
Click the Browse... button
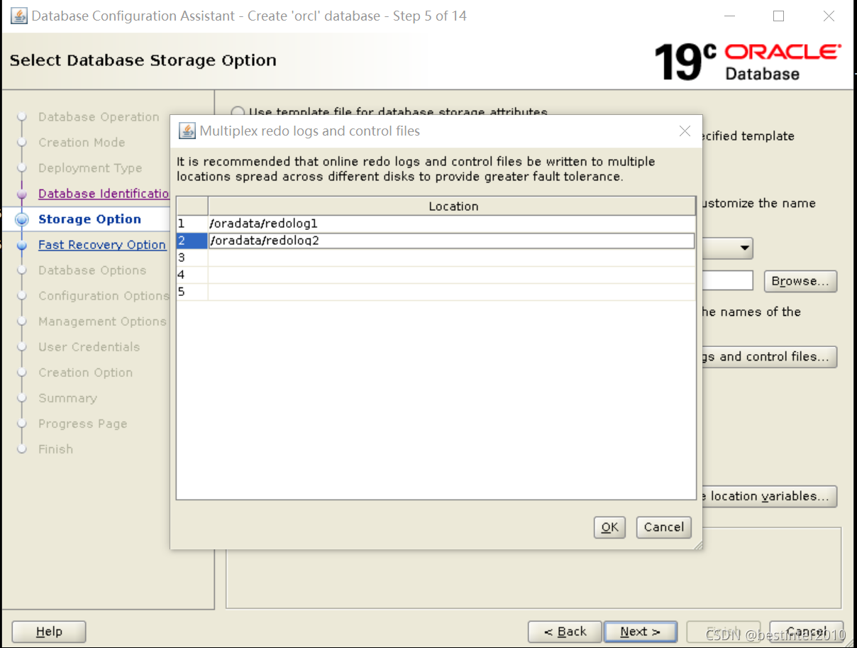[800, 281]
